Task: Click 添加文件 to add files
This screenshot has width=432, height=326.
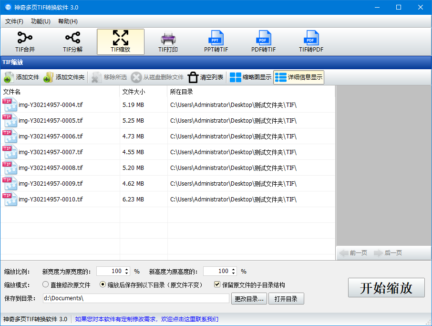Action: pos(21,77)
